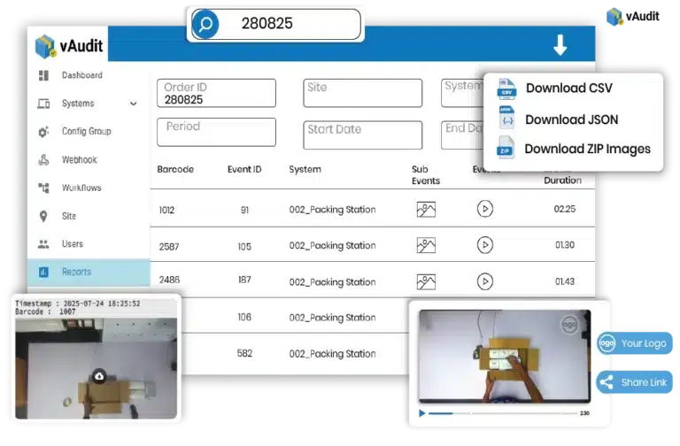Image resolution: width=680 pixels, height=446 pixels.
Task: Click the video progress bar
Action: [503, 413]
